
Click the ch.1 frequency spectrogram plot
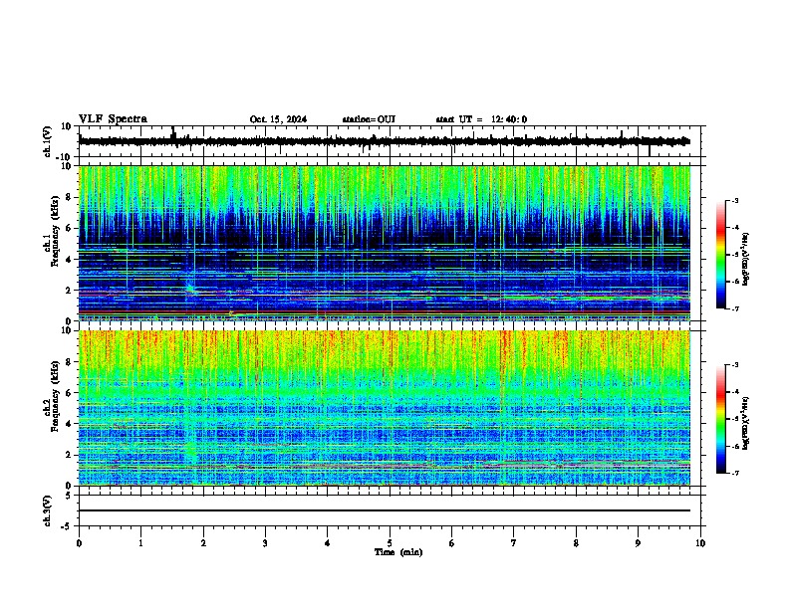pyautogui.click(x=385, y=243)
